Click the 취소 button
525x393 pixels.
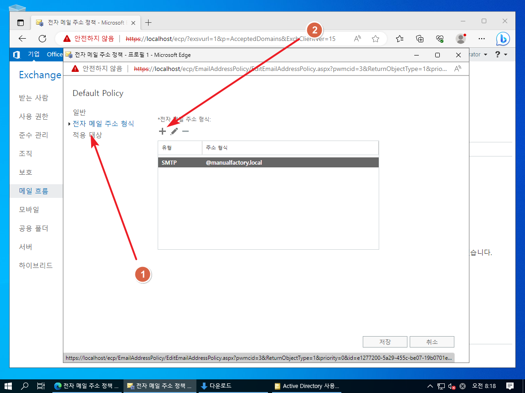(x=432, y=342)
